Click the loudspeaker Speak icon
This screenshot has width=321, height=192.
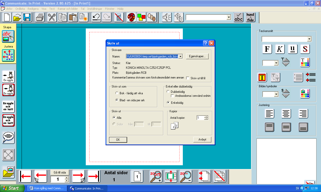pyautogui.click(x=167, y=17)
